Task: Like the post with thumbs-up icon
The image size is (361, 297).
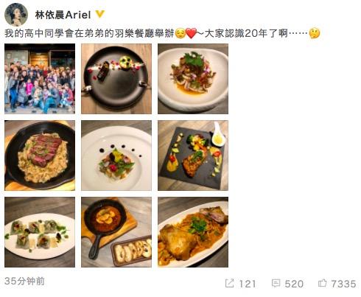Action: (x=322, y=283)
